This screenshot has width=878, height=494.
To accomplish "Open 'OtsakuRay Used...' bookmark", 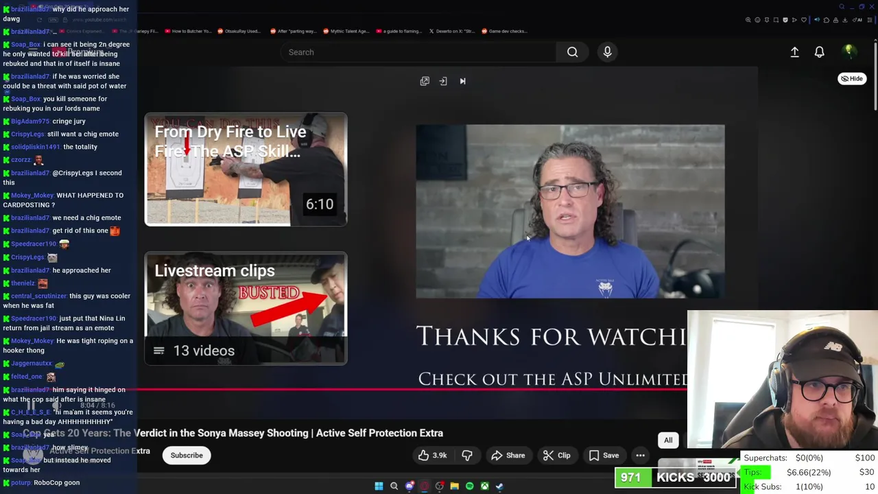I will 239,31.
